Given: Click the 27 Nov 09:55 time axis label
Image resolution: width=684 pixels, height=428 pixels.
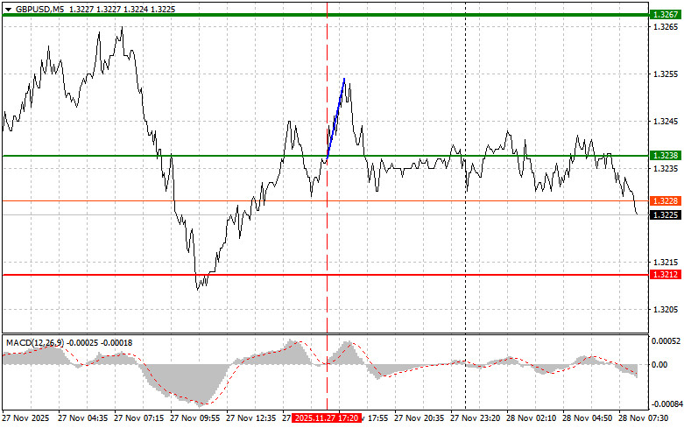Looking at the screenshot, I should point(199,419).
